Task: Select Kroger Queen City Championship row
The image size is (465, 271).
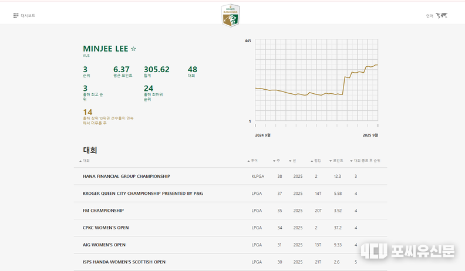Action: click(230, 194)
